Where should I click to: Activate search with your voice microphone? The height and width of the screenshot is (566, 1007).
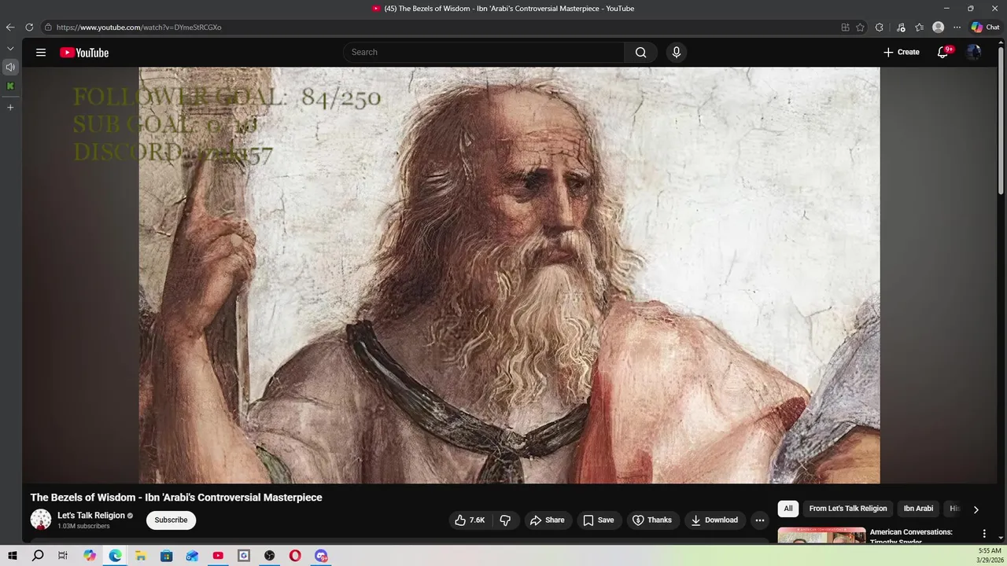[x=676, y=53]
